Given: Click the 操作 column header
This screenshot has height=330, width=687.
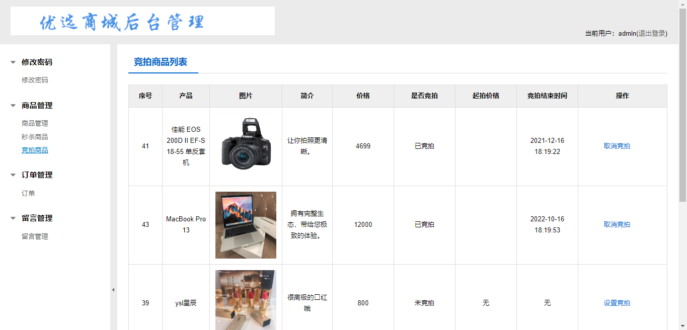Looking at the screenshot, I should point(623,96).
